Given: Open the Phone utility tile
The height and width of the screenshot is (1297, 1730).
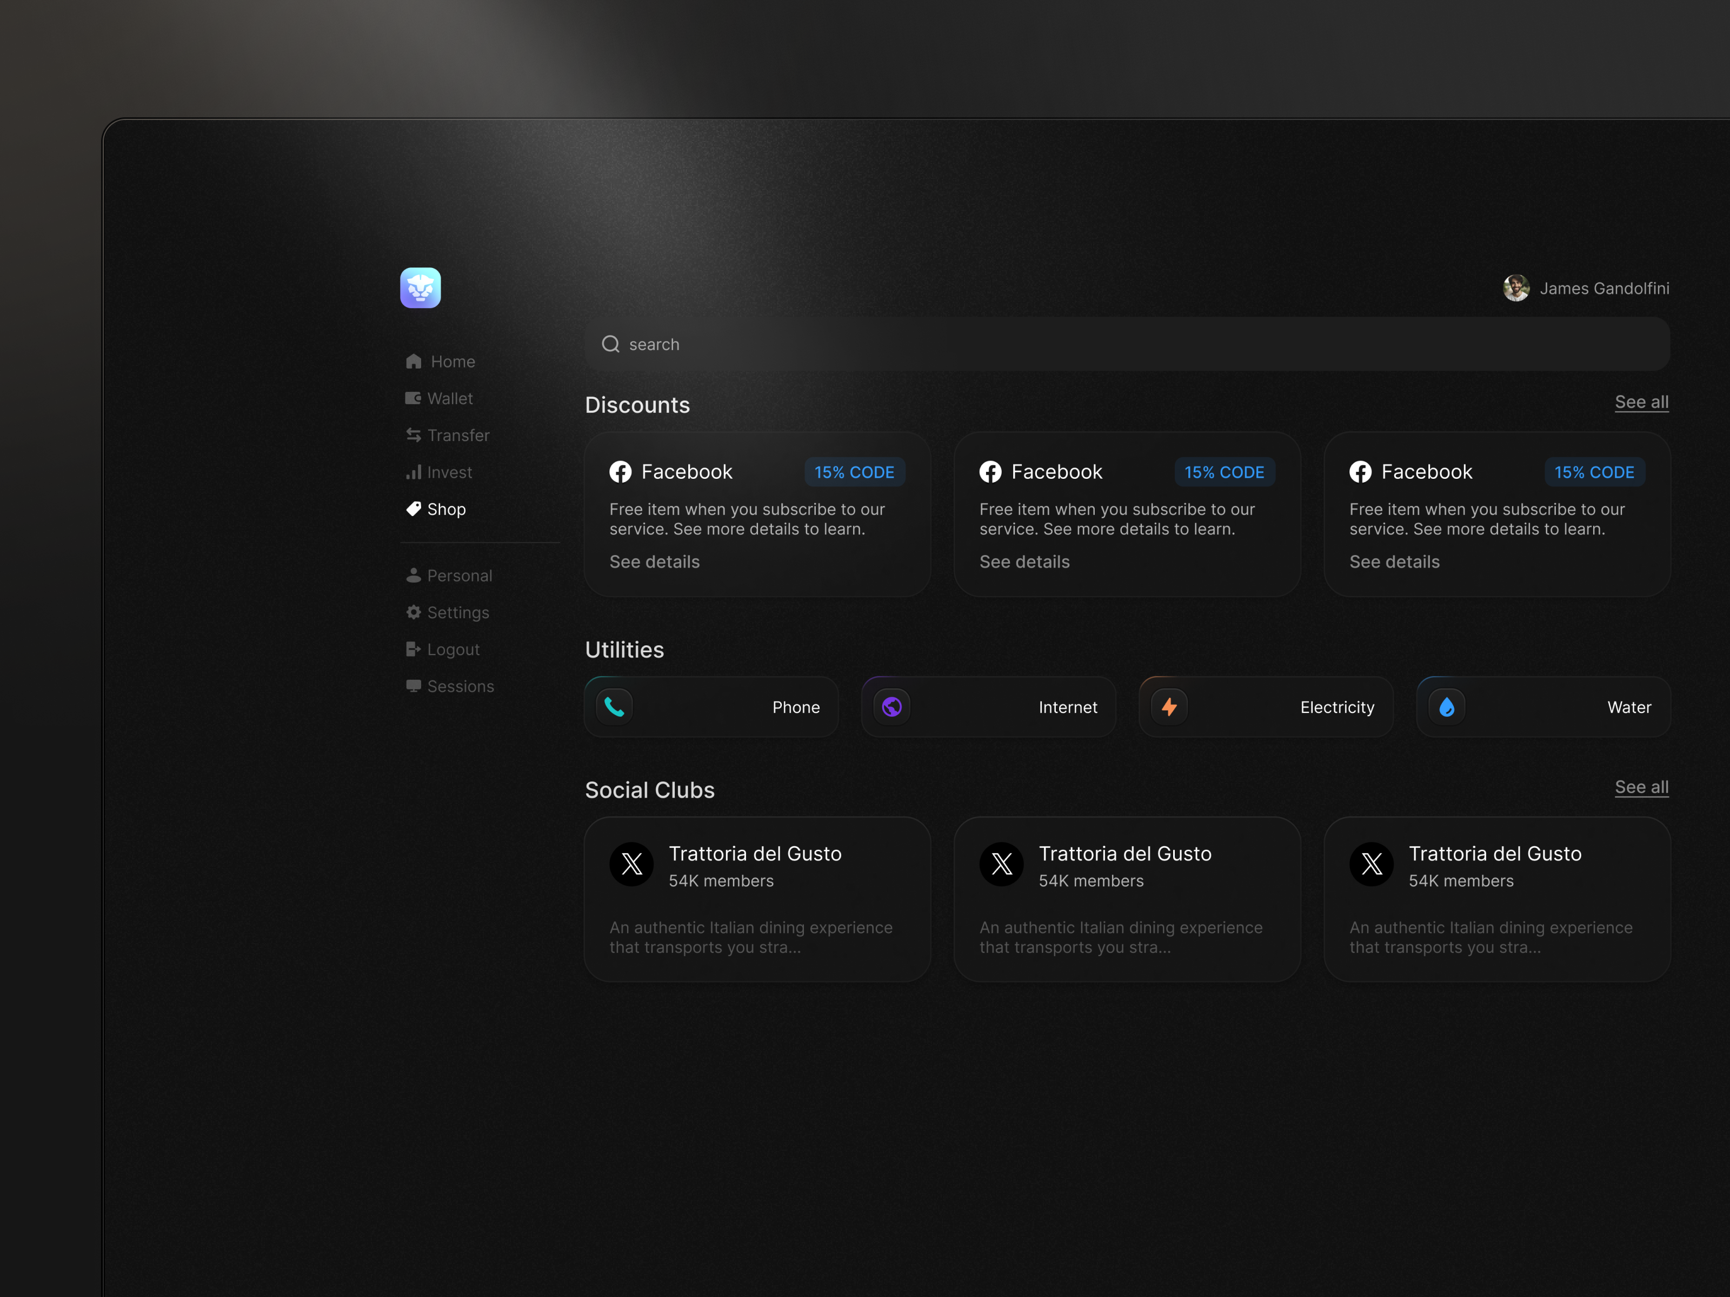Looking at the screenshot, I should click(x=711, y=707).
